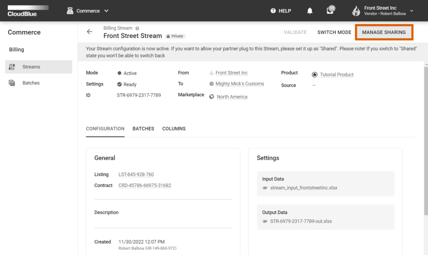This screenshot has width=428, height=255.
Task: Click the link icon beside input file
Action: click(x=265, y=188)
